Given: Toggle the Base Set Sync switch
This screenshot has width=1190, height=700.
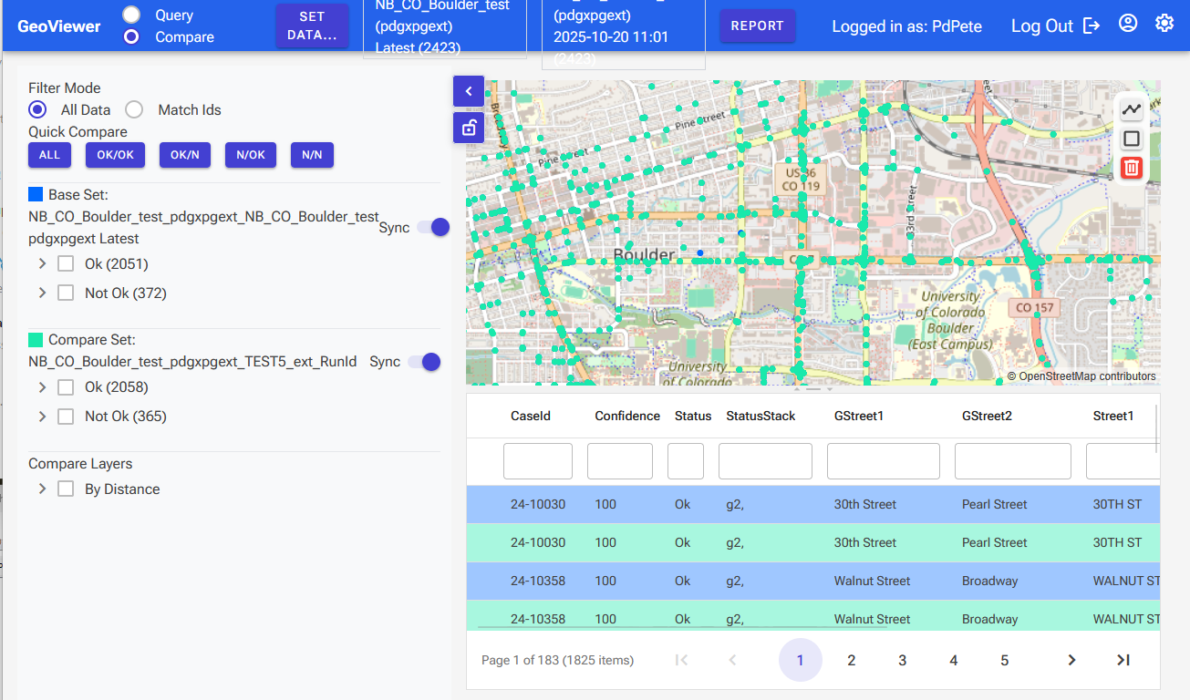Looking at the screenshot, I should pyautogui.click(x=433, y=227).
